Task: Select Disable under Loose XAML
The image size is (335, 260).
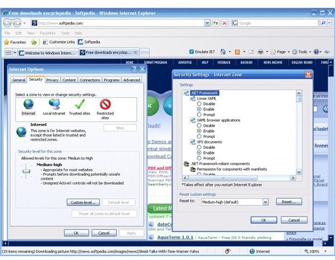Action: 199,104
